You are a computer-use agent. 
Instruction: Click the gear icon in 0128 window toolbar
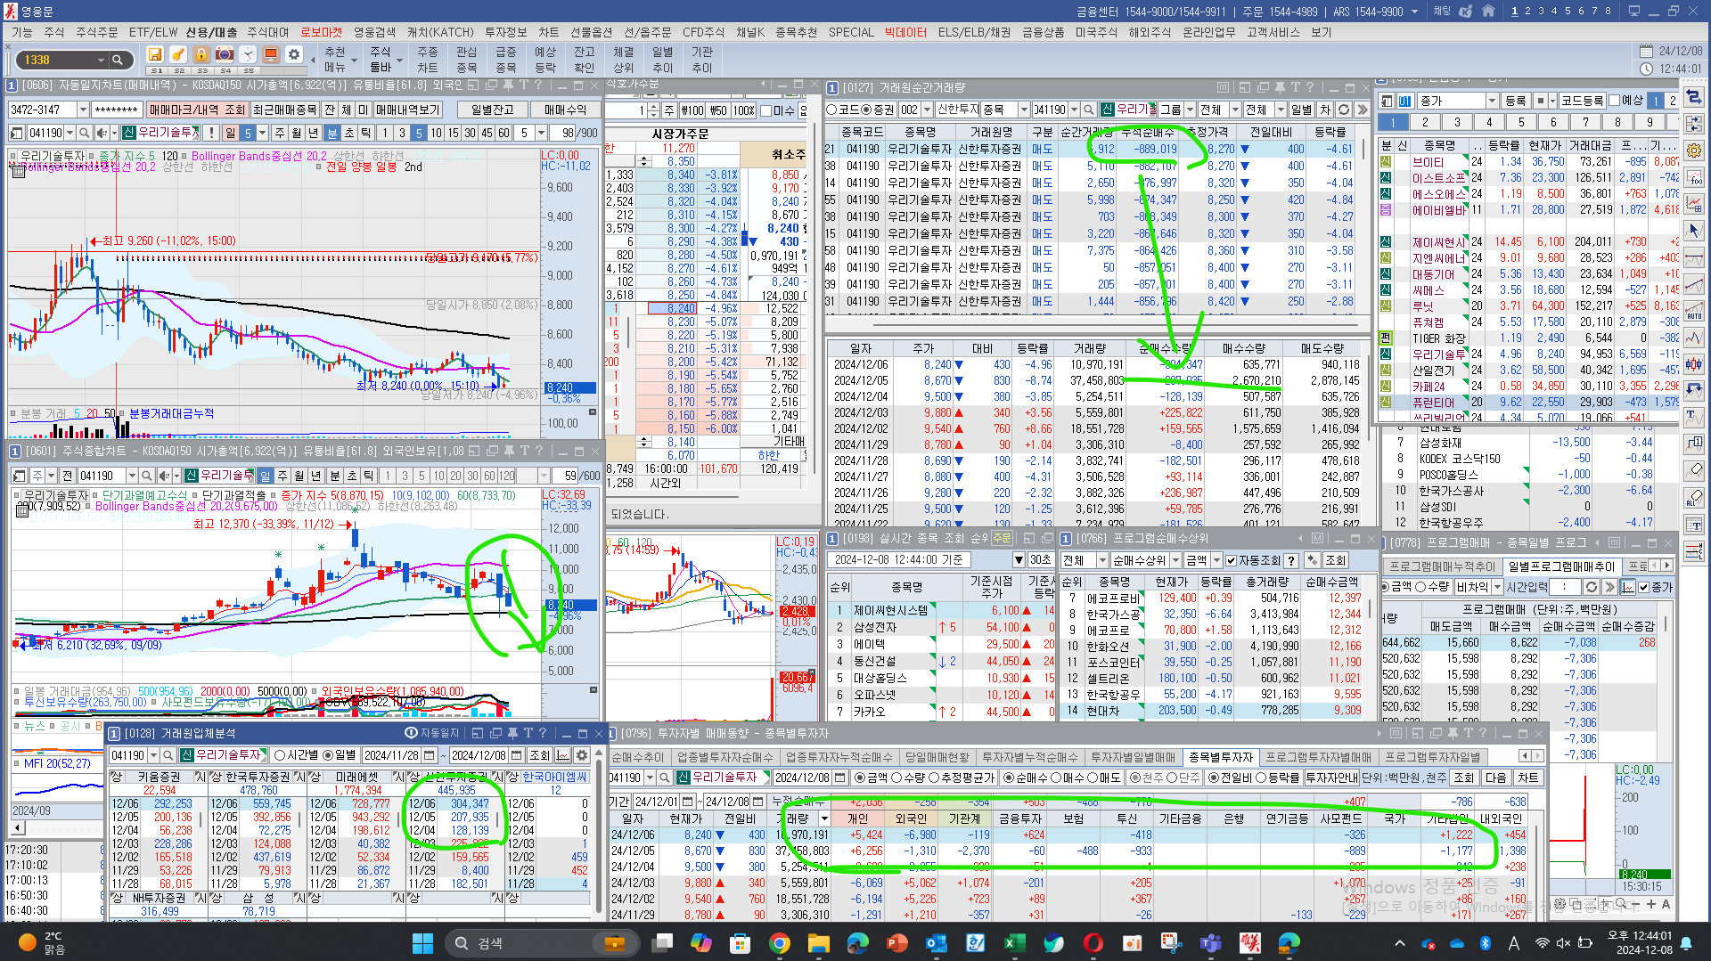click(x=582, y=755)
